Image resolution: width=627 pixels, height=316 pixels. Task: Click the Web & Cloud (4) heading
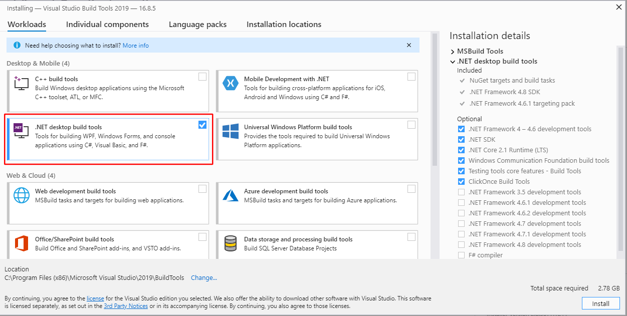click(x=31, y=176)
